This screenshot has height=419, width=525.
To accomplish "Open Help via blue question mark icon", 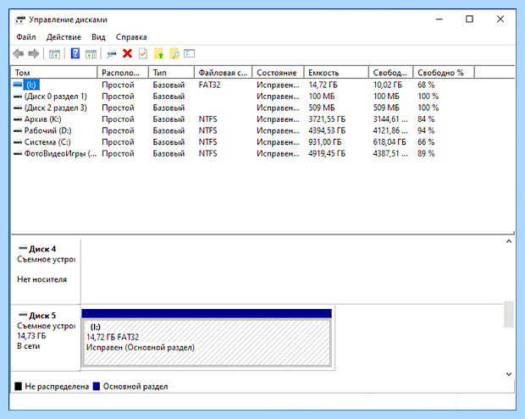I will click(75, 53).
